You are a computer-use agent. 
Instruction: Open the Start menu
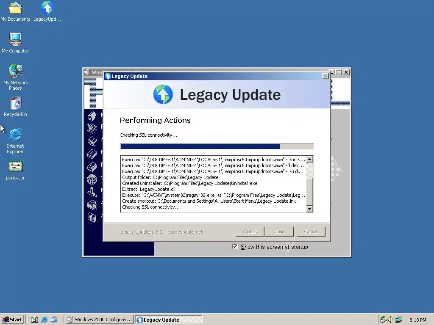[x=12, y=319]
